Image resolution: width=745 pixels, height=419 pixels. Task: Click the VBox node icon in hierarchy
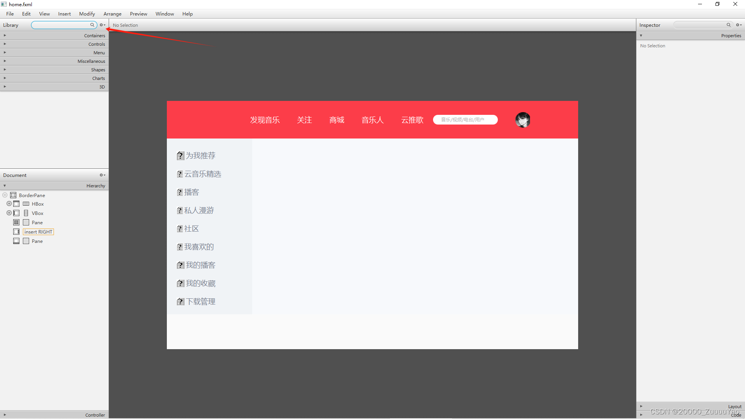point(26,213)
